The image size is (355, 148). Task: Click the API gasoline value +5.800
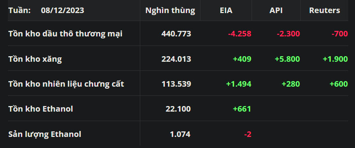click(287, 59)
